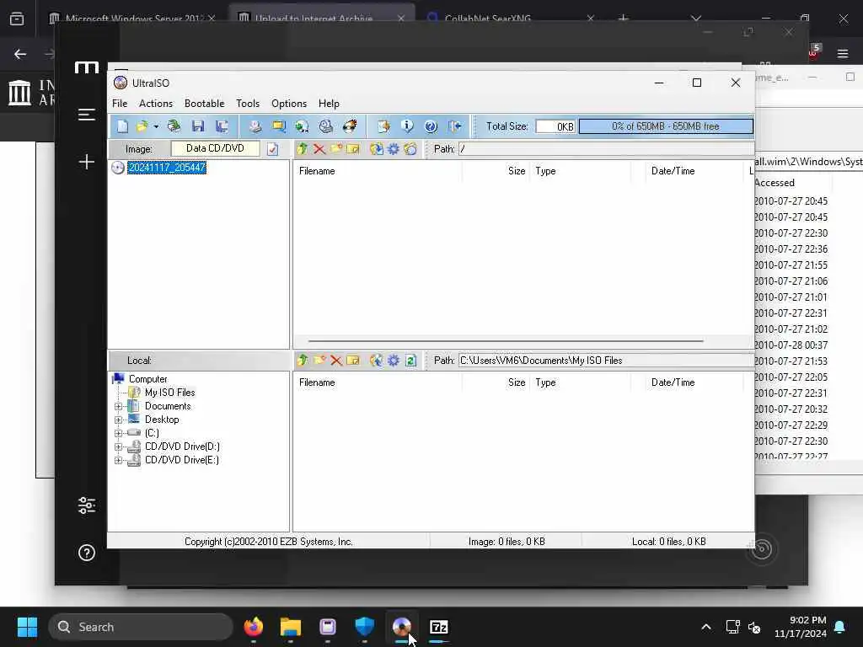This screenshot has height=647, width=863.
Task: Expand the CD/DVD Drive(D:) node
Action: pos(118,446)
